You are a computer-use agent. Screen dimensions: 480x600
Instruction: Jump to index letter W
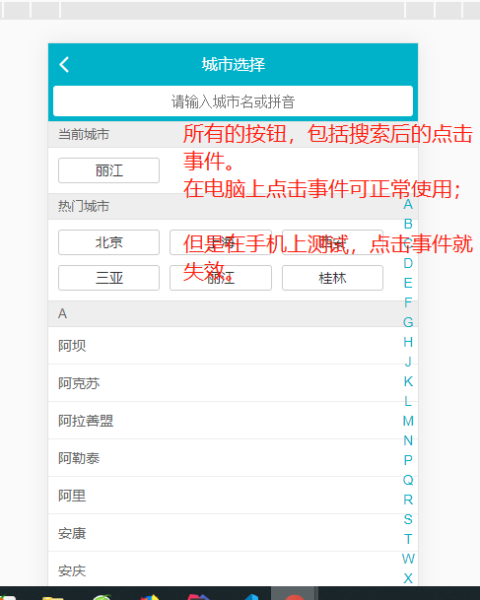tap(408, 559)
